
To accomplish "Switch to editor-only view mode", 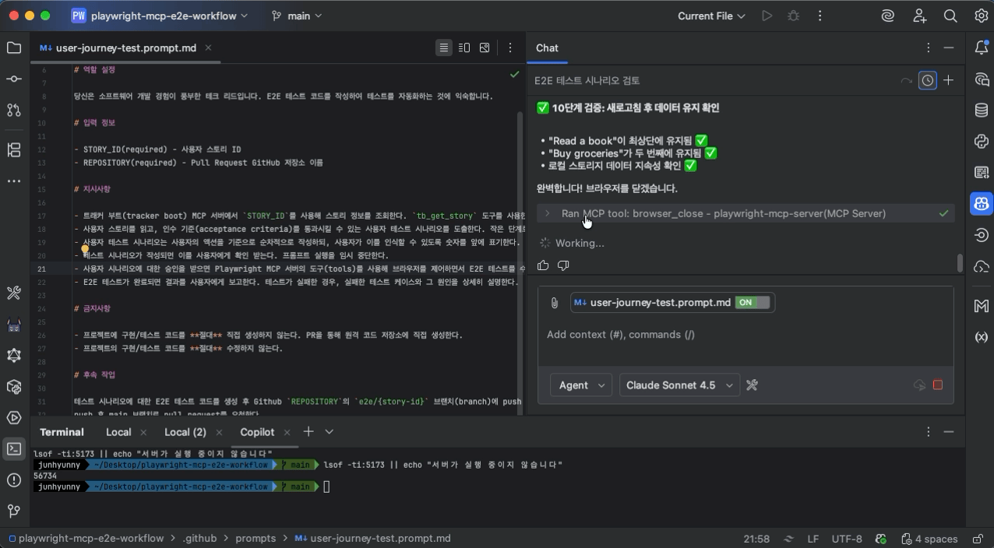I will [443, 47].
